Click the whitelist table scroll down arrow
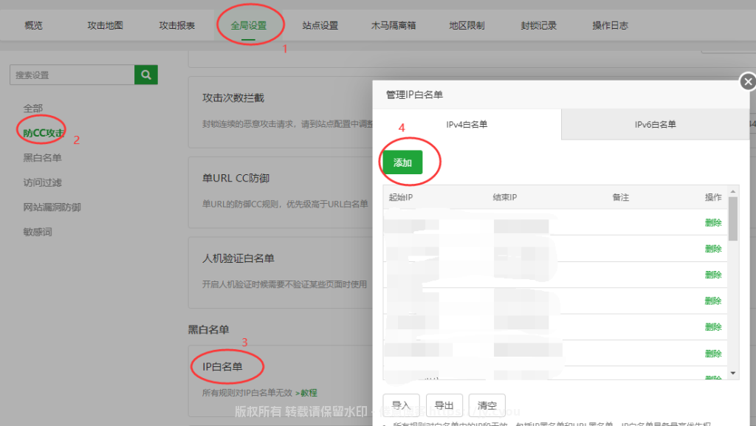Viewport: 756px width, 426px height. point(733,374)
